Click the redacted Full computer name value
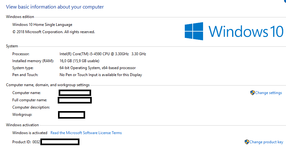This screenshot has width=286, height=148. click(75, 100)
